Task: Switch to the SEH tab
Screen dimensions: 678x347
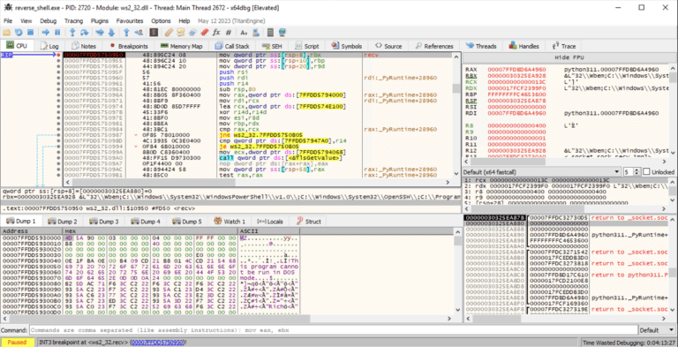Action: click(272, 46)
